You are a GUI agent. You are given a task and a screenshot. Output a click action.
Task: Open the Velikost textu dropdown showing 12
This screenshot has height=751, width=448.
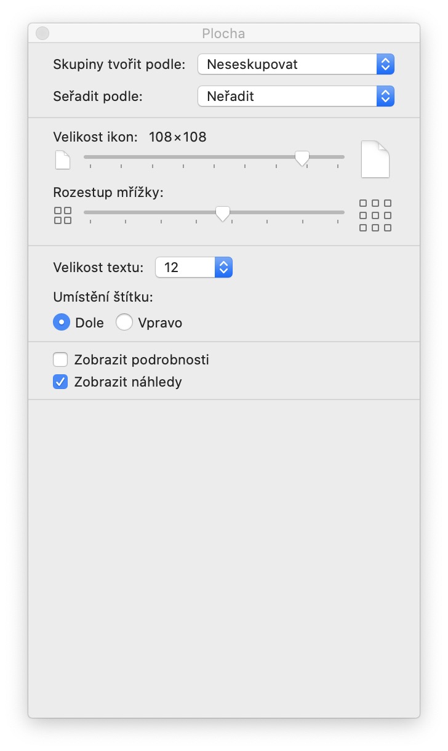186,267
